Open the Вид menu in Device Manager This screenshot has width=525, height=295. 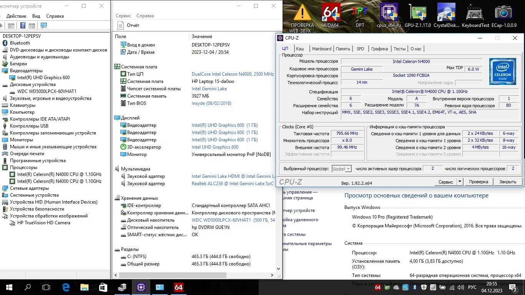36,16
